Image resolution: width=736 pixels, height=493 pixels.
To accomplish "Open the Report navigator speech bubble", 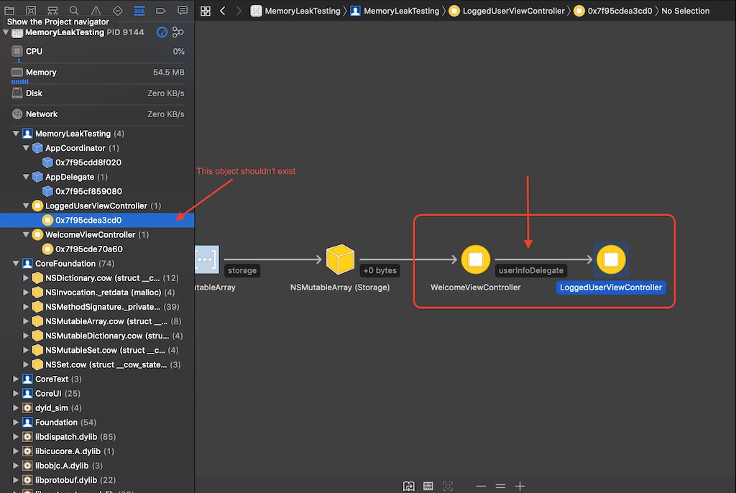I will [x=182, y=11].
